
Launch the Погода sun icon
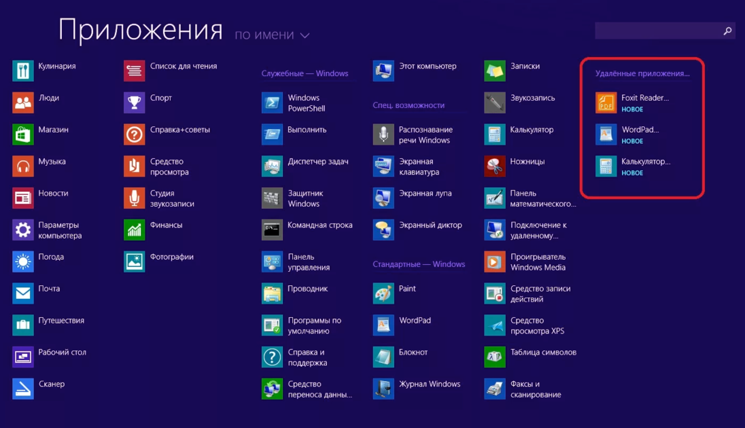(x=23, y=262)
